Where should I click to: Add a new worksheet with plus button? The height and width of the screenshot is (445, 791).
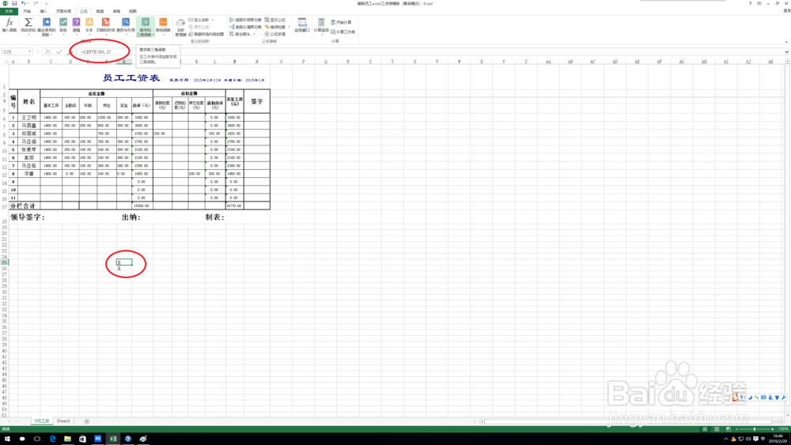coord(87,421)
